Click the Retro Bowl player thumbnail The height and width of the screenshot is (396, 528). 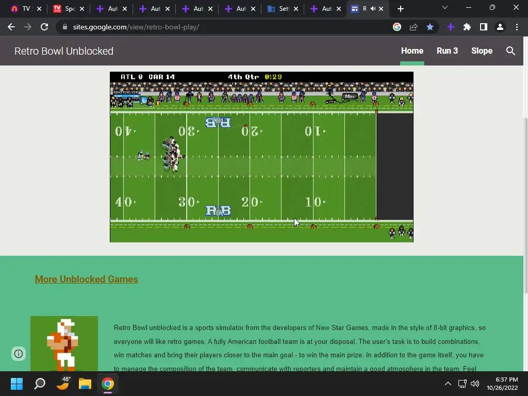[64, 344]
